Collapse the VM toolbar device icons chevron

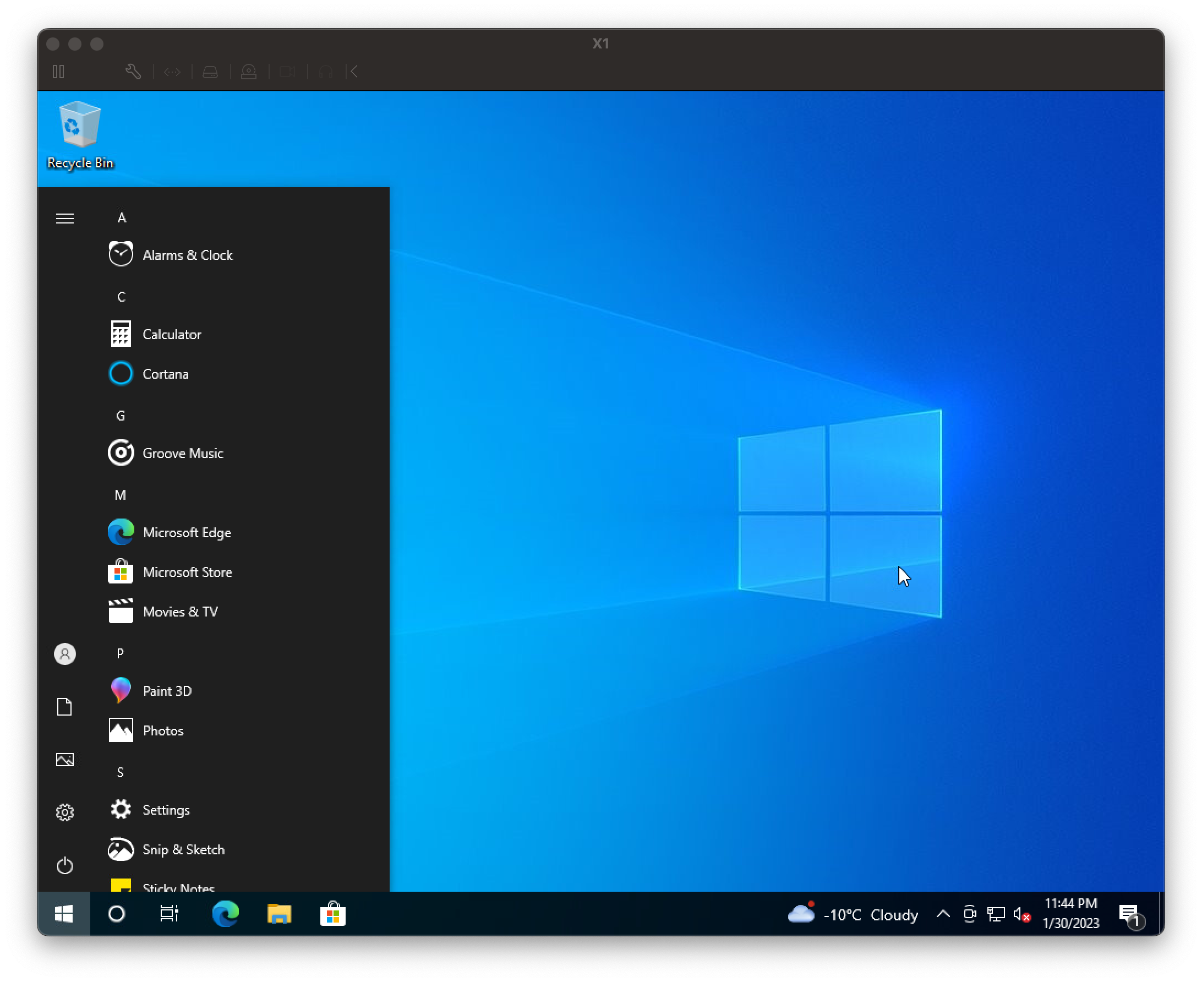click(354, 72)
